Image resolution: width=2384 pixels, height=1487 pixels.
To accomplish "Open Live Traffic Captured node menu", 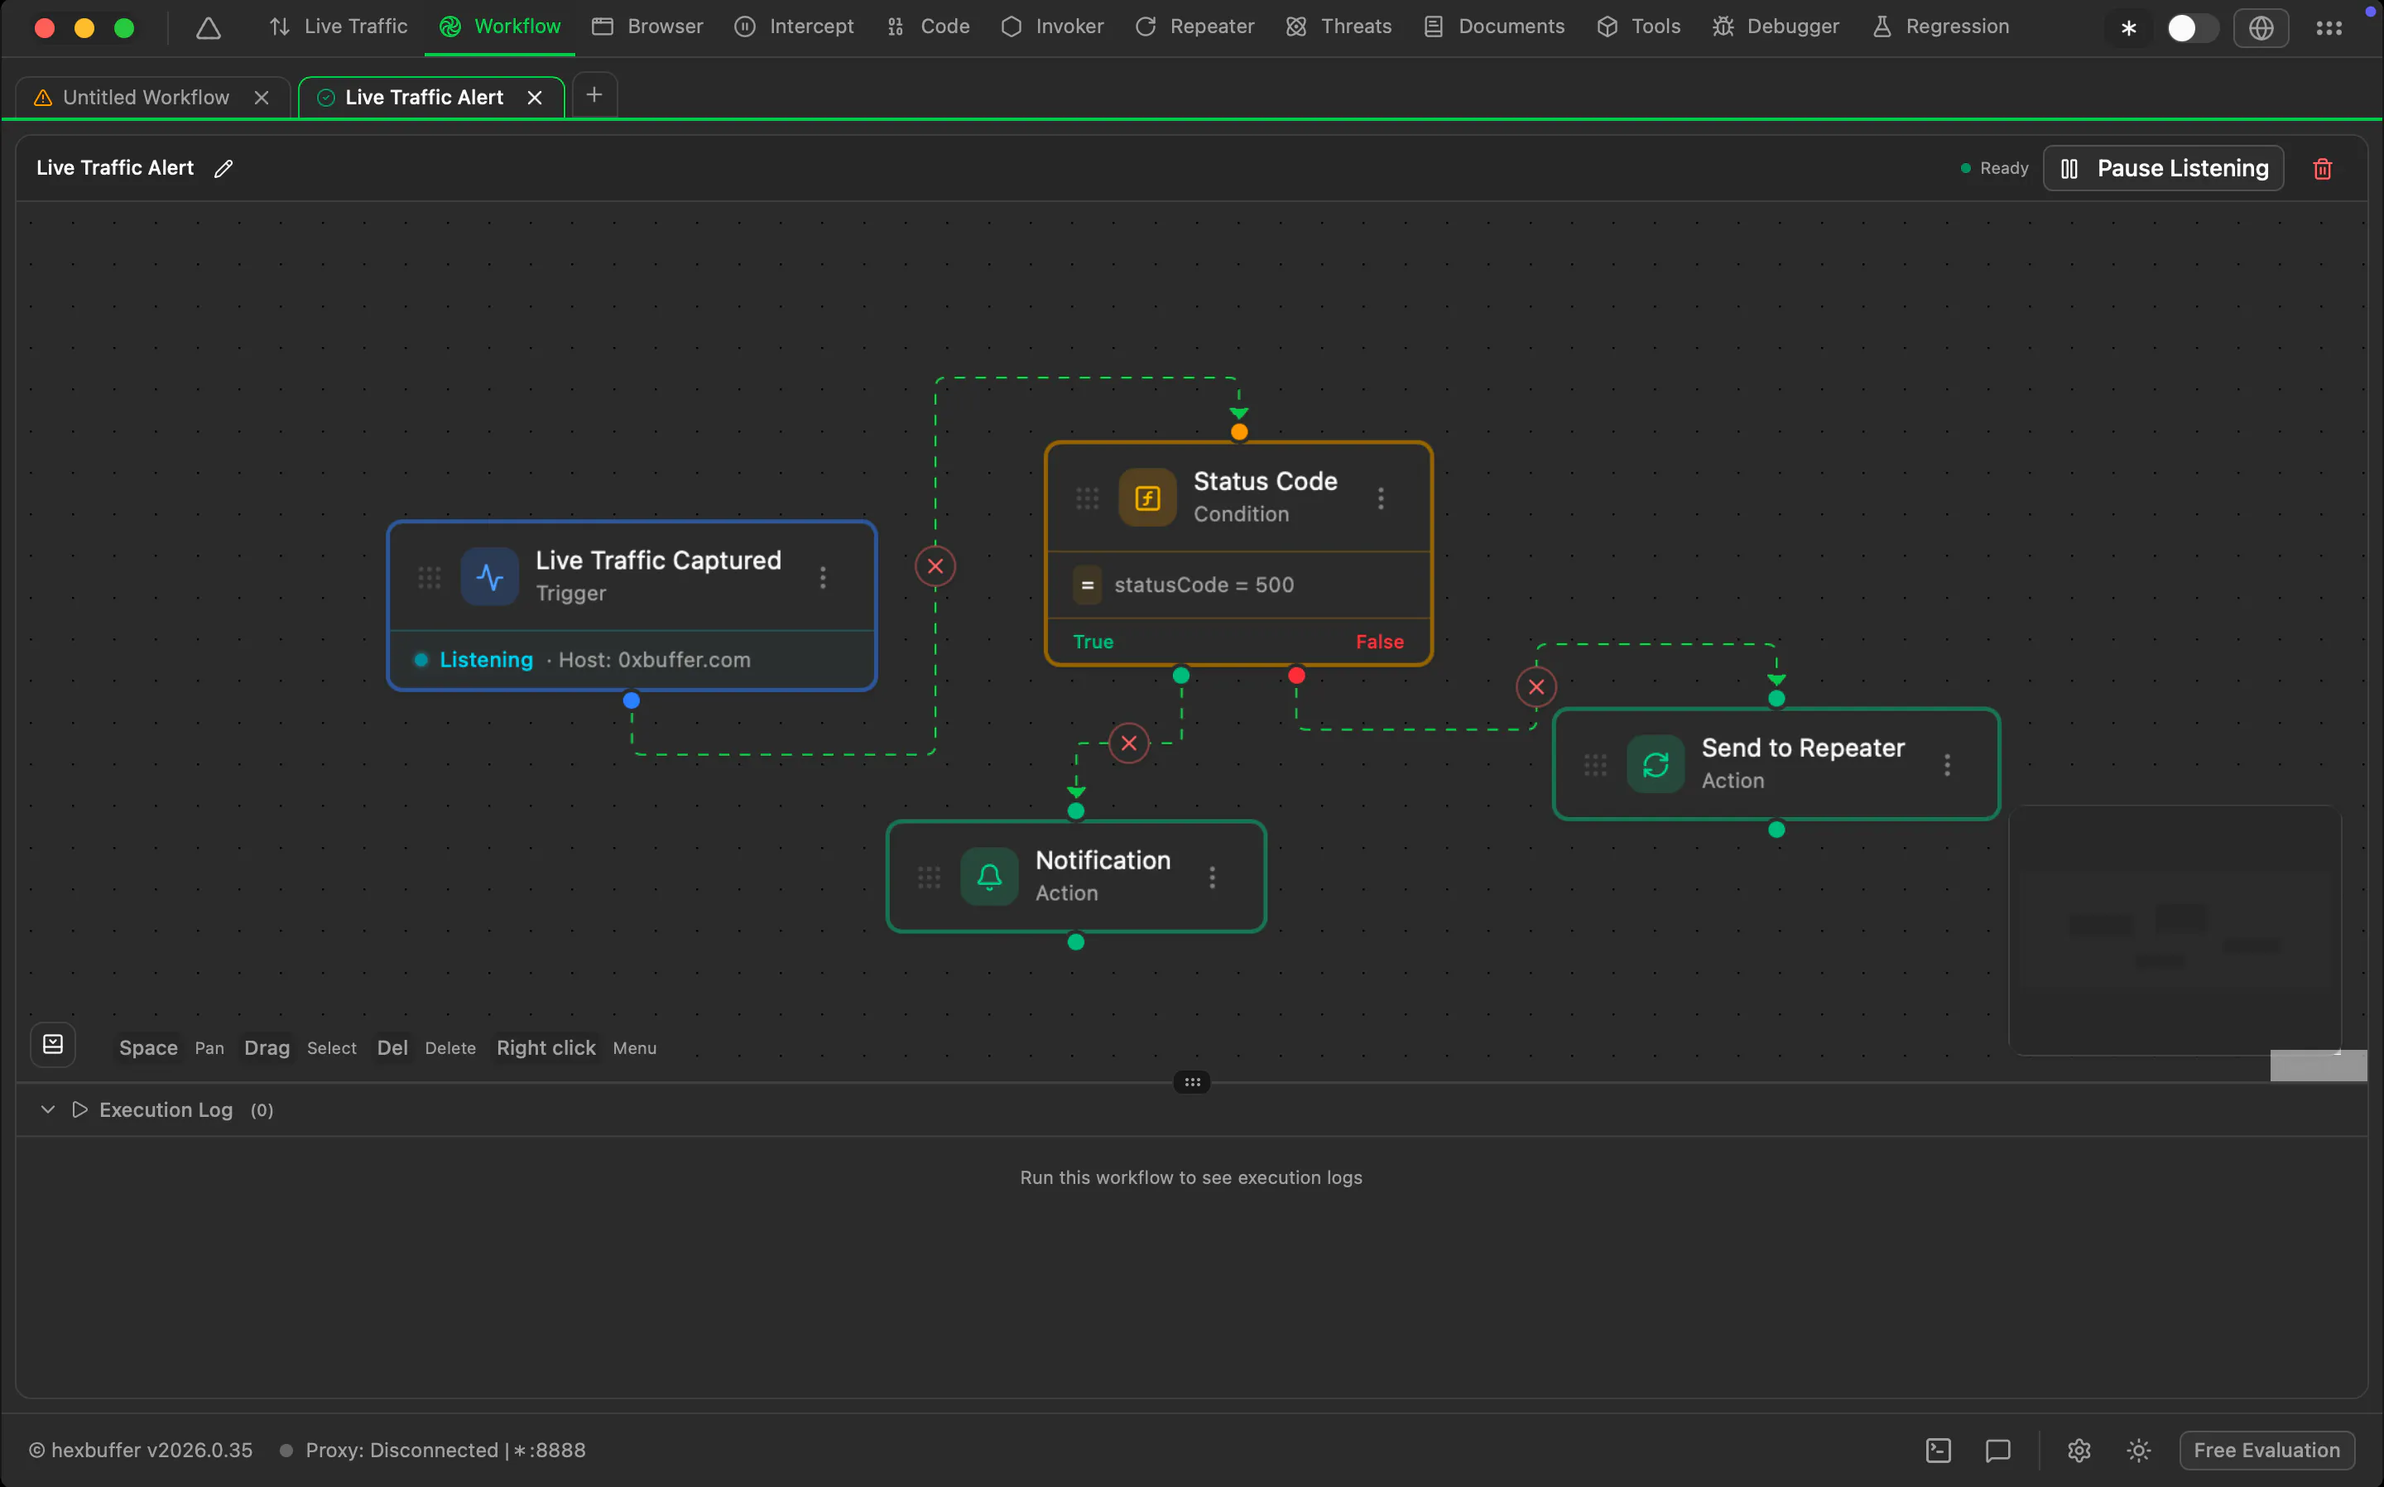I will point(823,577).
